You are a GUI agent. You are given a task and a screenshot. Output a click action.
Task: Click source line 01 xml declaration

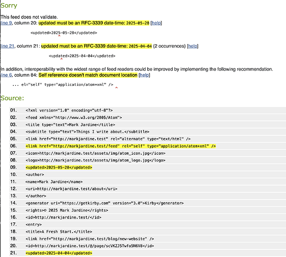coord(69,111)
